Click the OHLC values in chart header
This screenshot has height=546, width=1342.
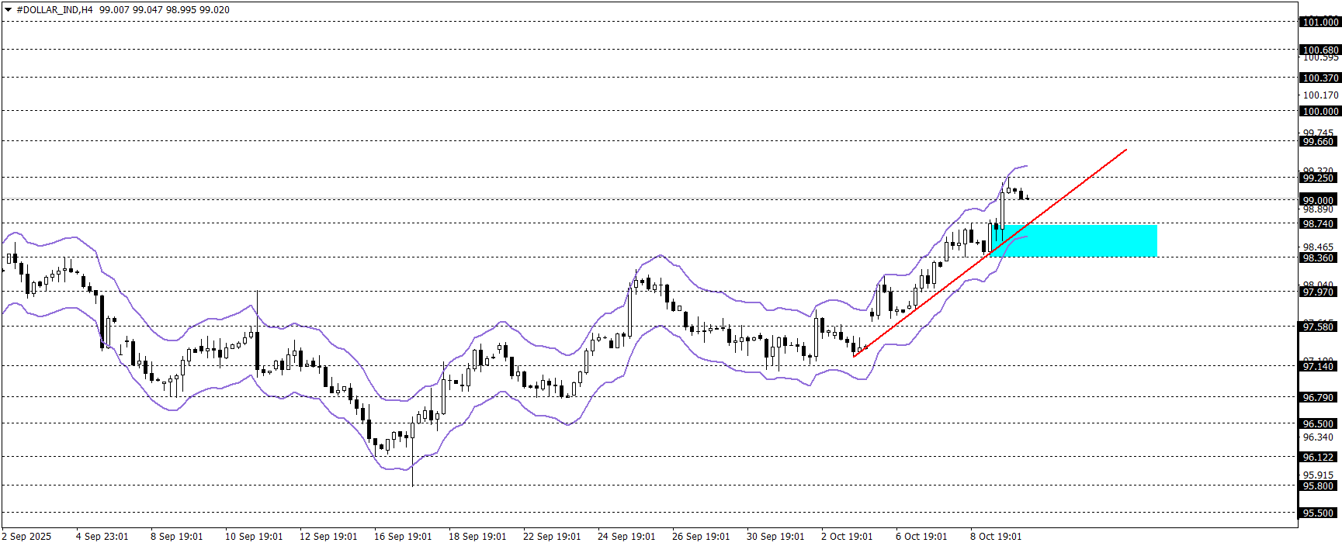point(165,10)
